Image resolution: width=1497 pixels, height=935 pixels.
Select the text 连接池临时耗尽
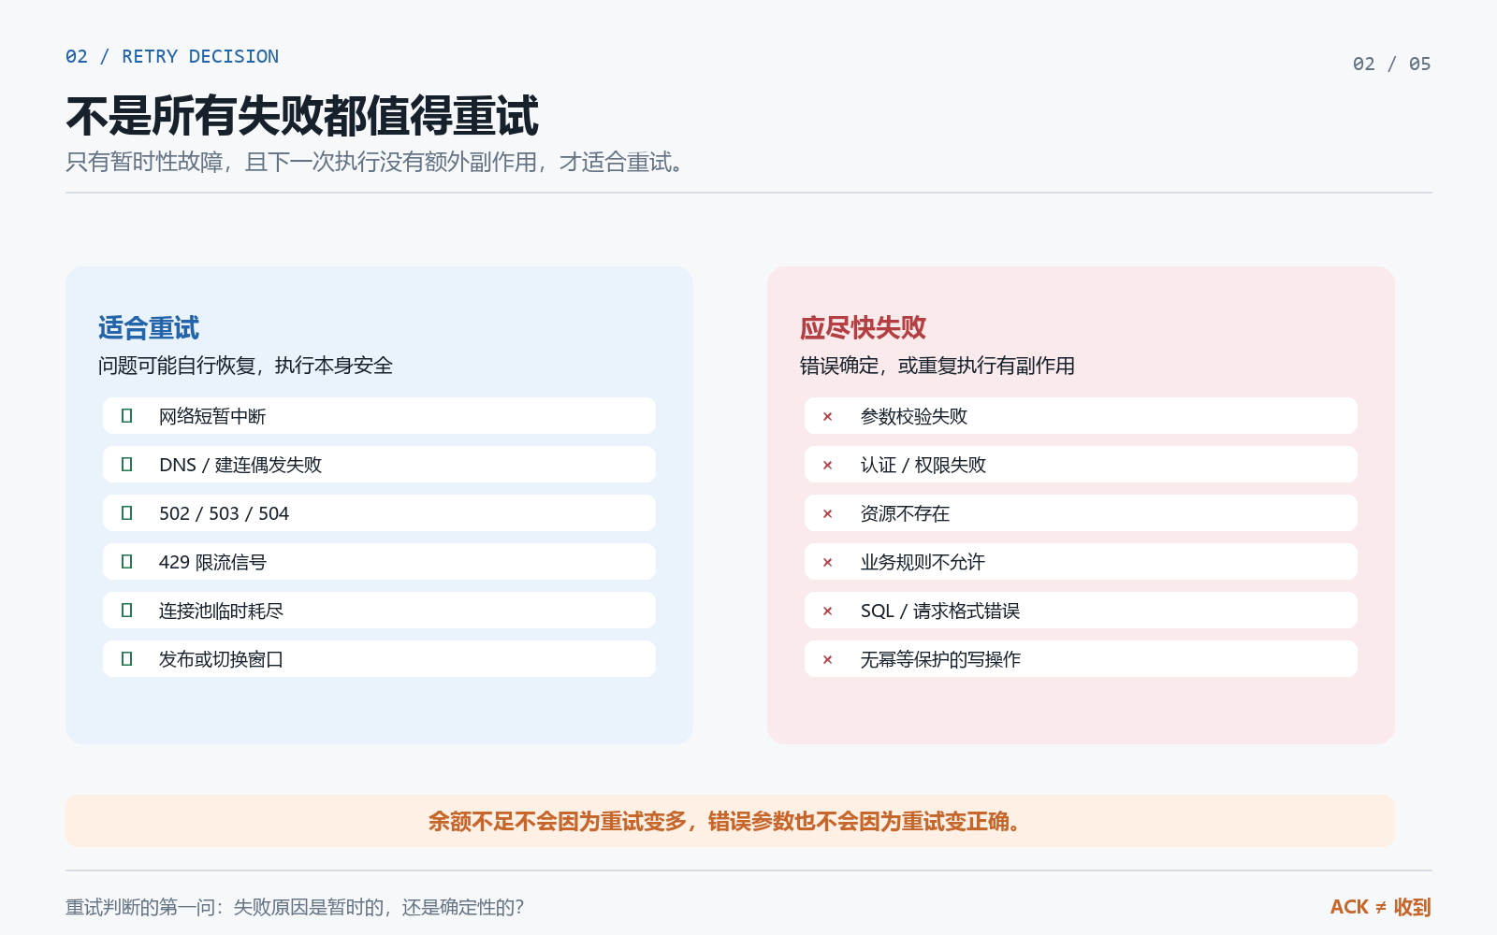pos(221,611)
